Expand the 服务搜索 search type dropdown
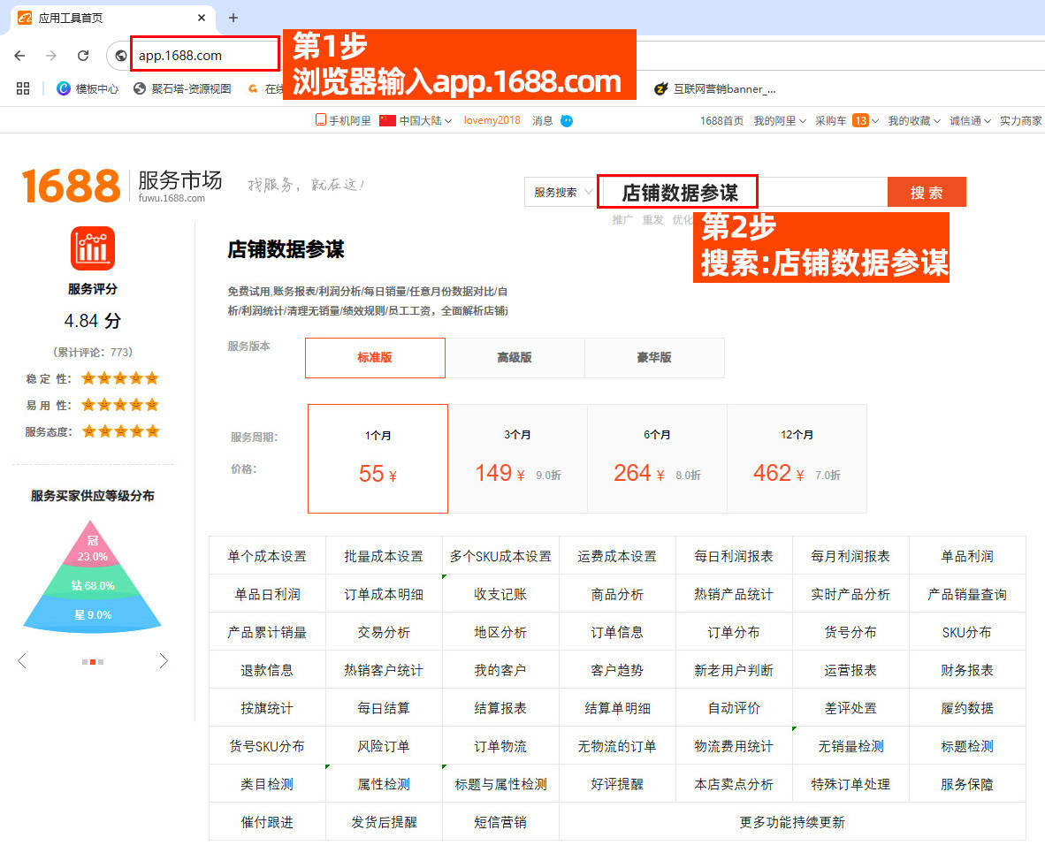 coord(562,193)
